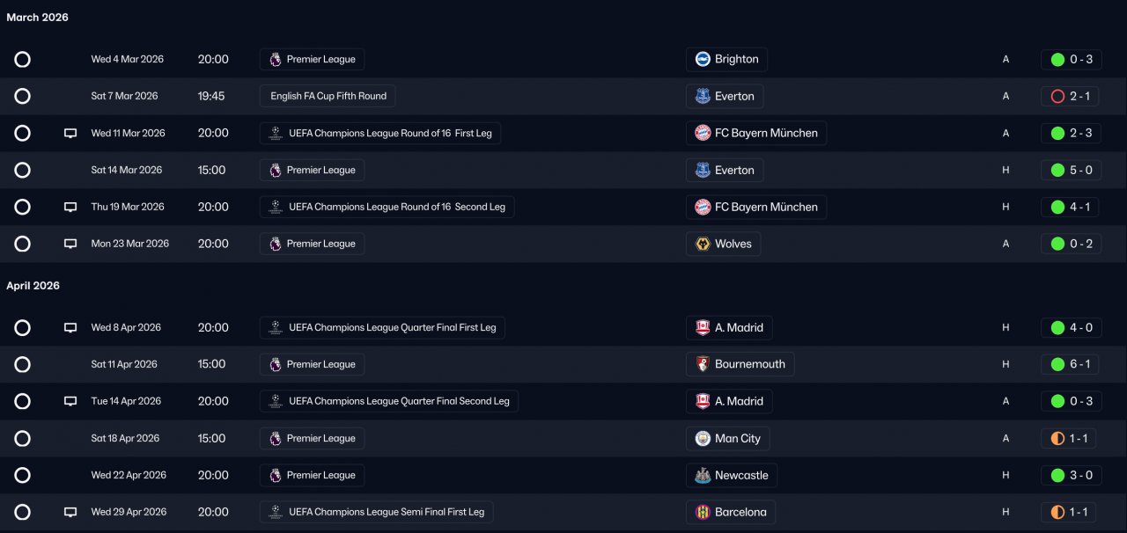The image size is (1127, 533).
Task: Select the circle for the Bournemouth fixture
Action: 23,364
